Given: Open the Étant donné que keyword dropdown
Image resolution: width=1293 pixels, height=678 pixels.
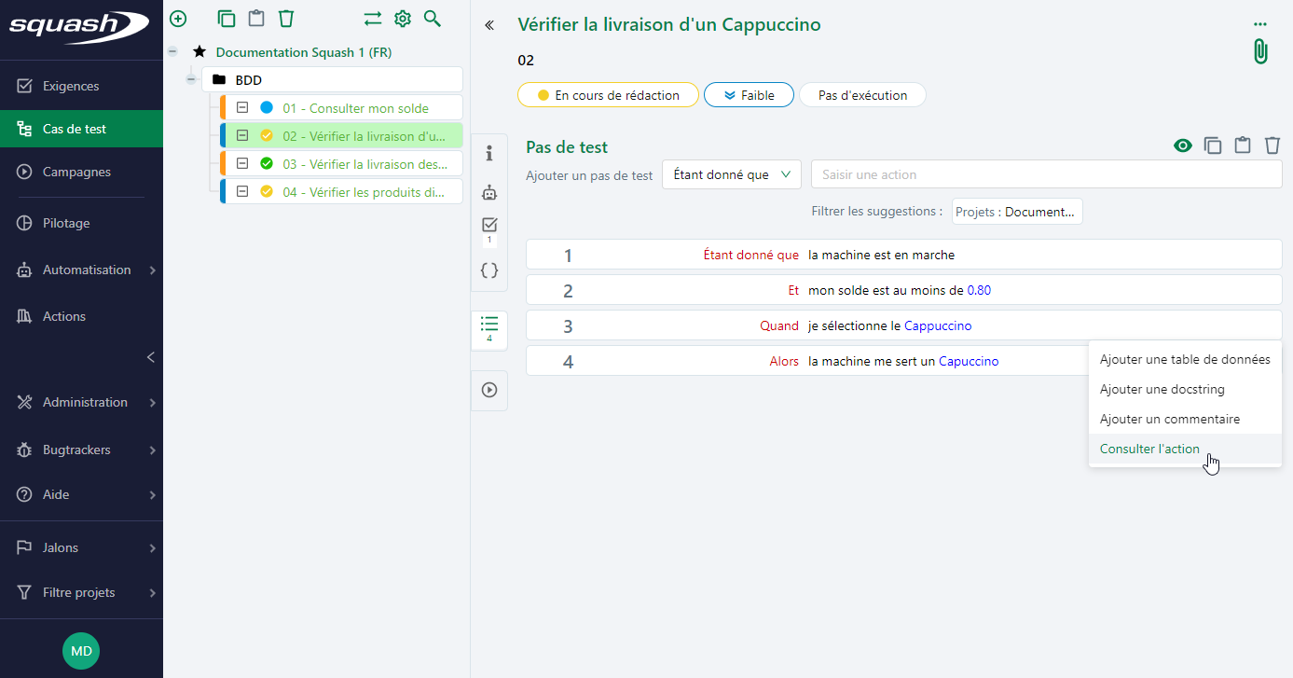Looking at the screenshot, I should click(731, 174).
